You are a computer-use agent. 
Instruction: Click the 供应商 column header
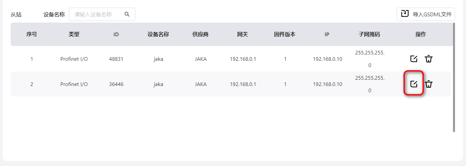[200, 34]
